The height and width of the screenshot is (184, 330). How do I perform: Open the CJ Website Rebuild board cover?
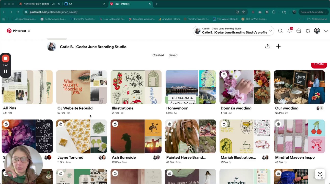pos(82,87)
